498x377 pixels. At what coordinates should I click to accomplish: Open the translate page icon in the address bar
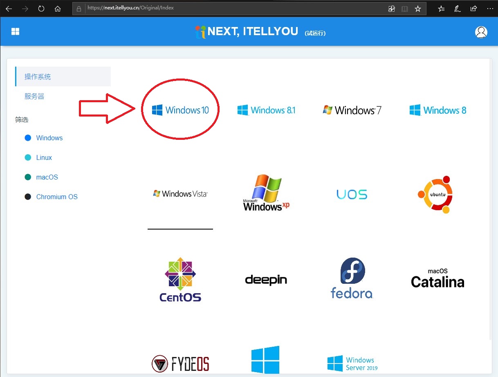(x=392, y=9)
